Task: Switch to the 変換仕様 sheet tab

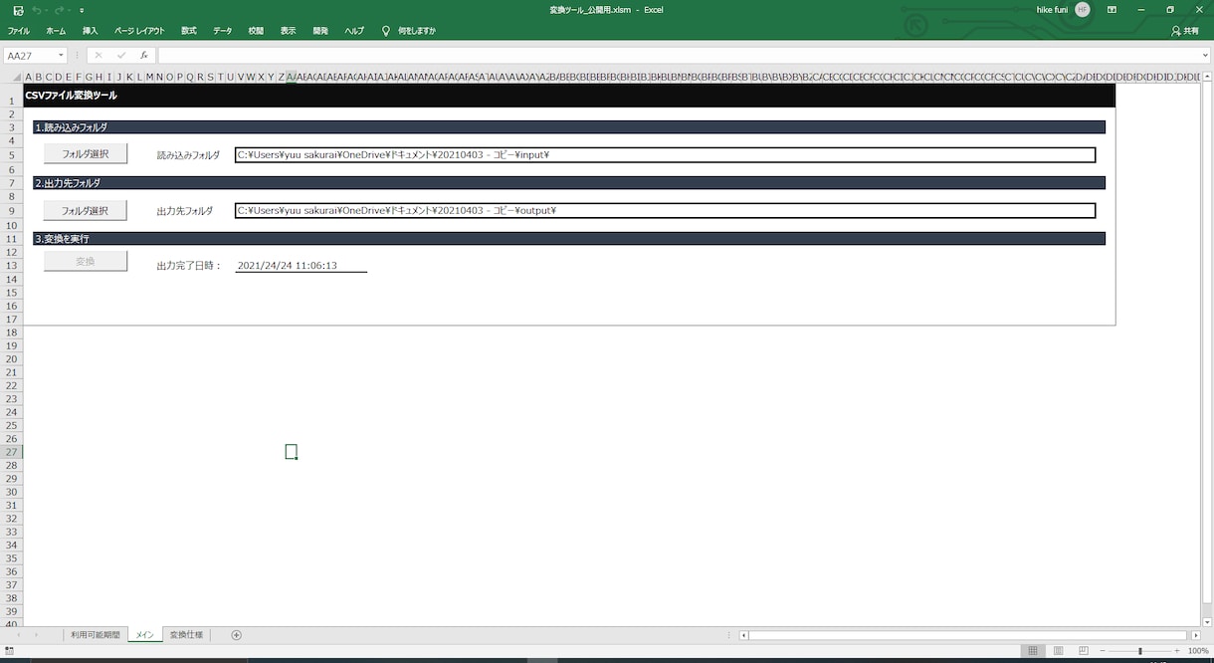Action: (186, 635)
